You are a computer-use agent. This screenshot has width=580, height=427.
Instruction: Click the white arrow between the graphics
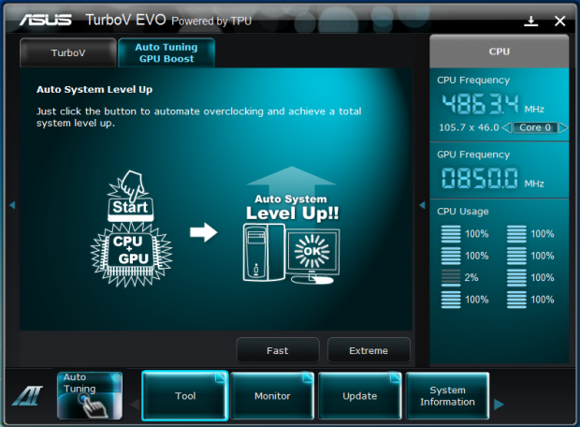(x=203, y=232)
